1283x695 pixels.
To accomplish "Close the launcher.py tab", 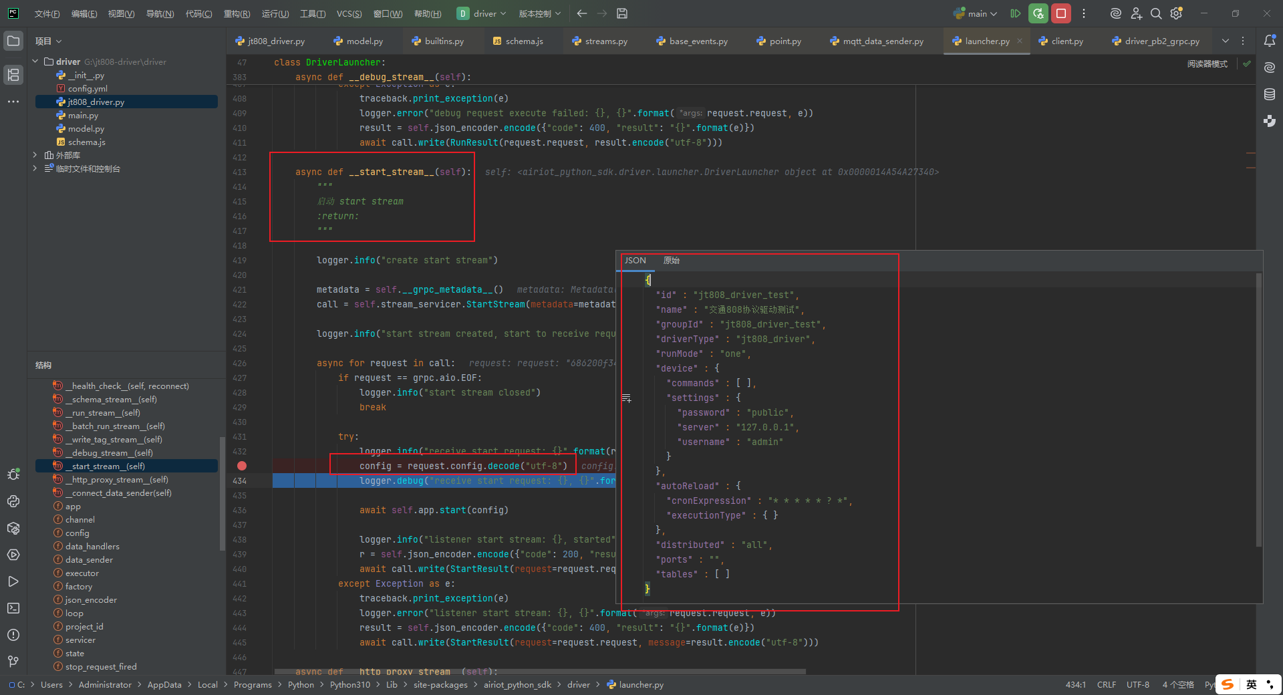I will point(1020,41).
